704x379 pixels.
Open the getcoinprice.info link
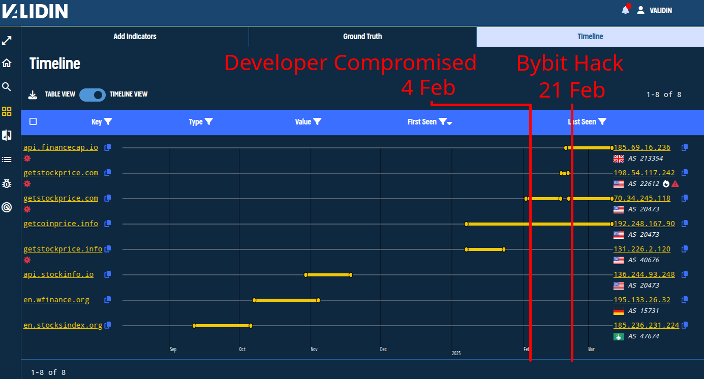tap(61, 224)
